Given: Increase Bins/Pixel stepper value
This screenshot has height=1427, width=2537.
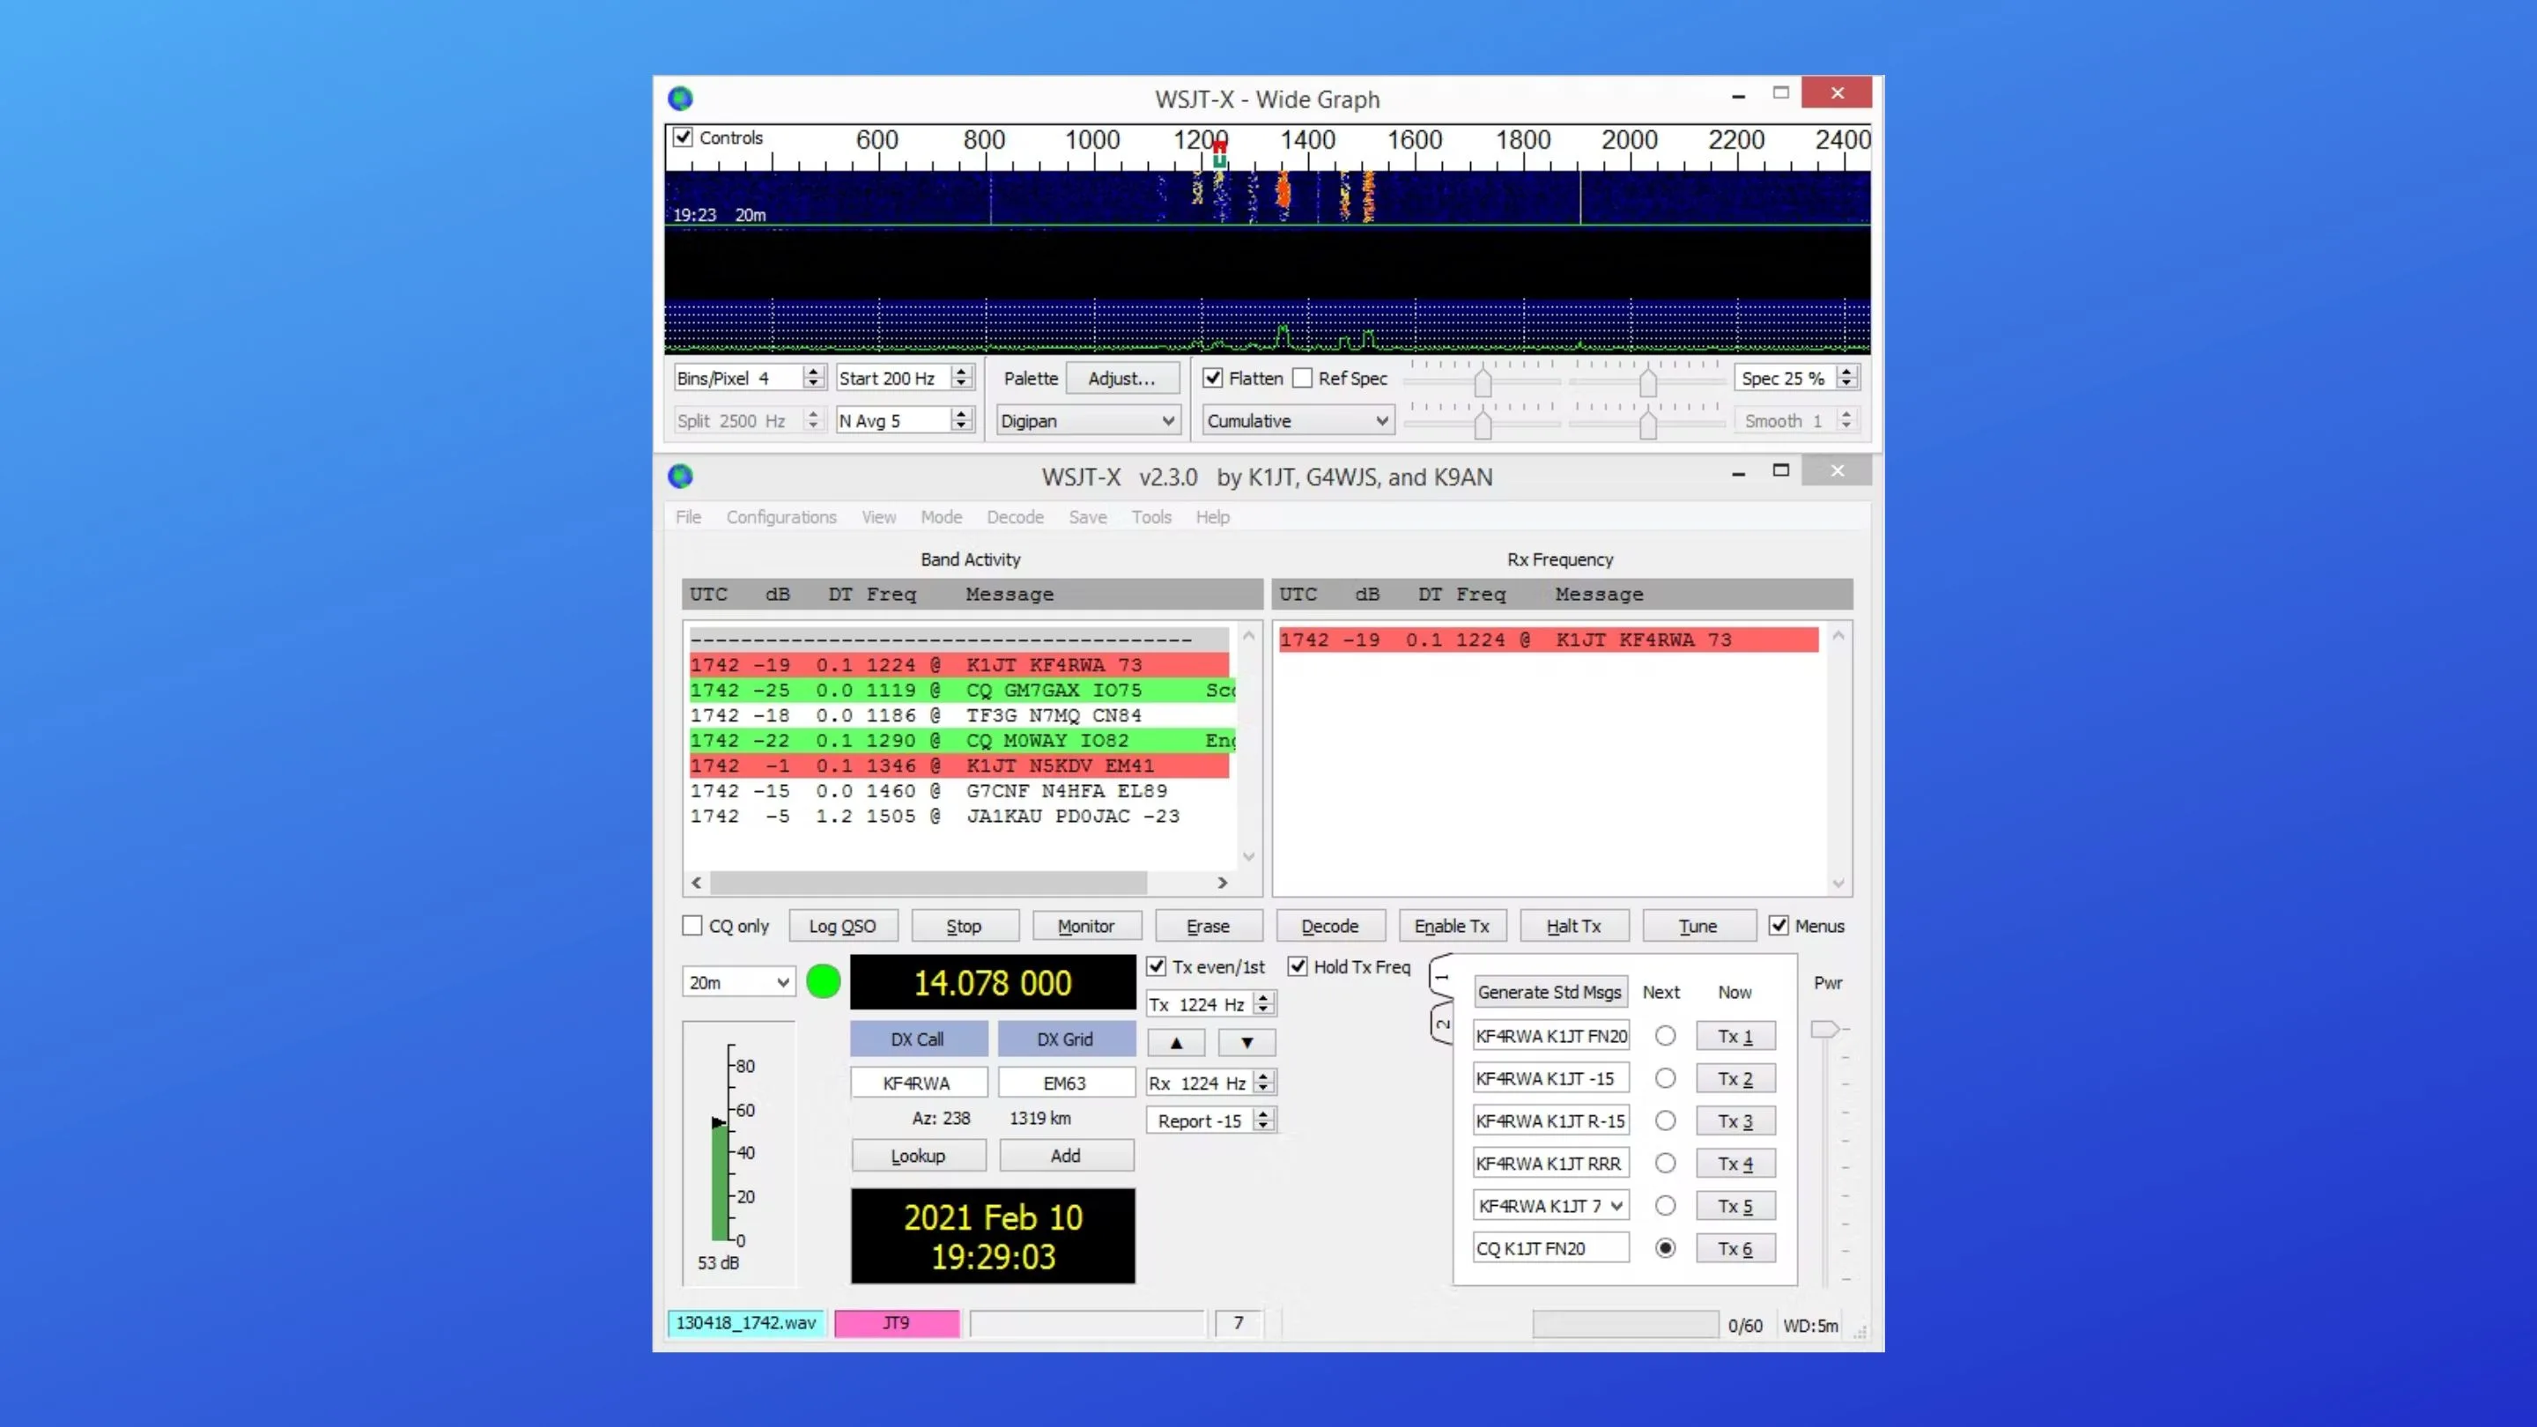Looking at the screenshot, I should [812, 371].
